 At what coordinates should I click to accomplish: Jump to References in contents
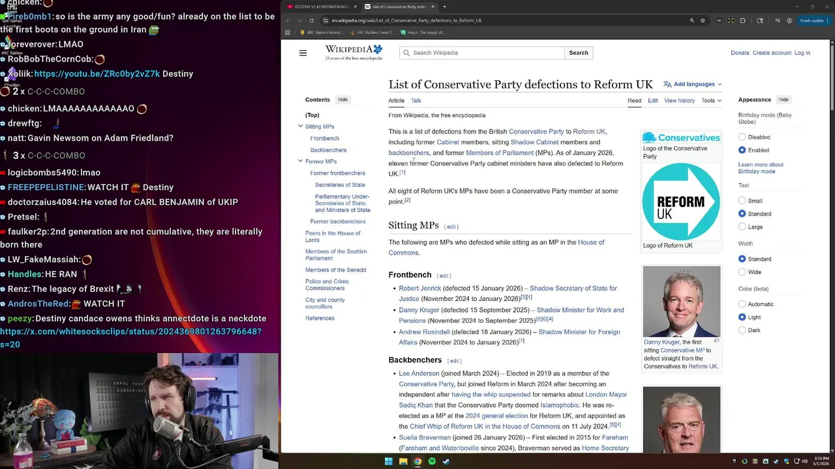pyautogui.click(x=320, y=318)
